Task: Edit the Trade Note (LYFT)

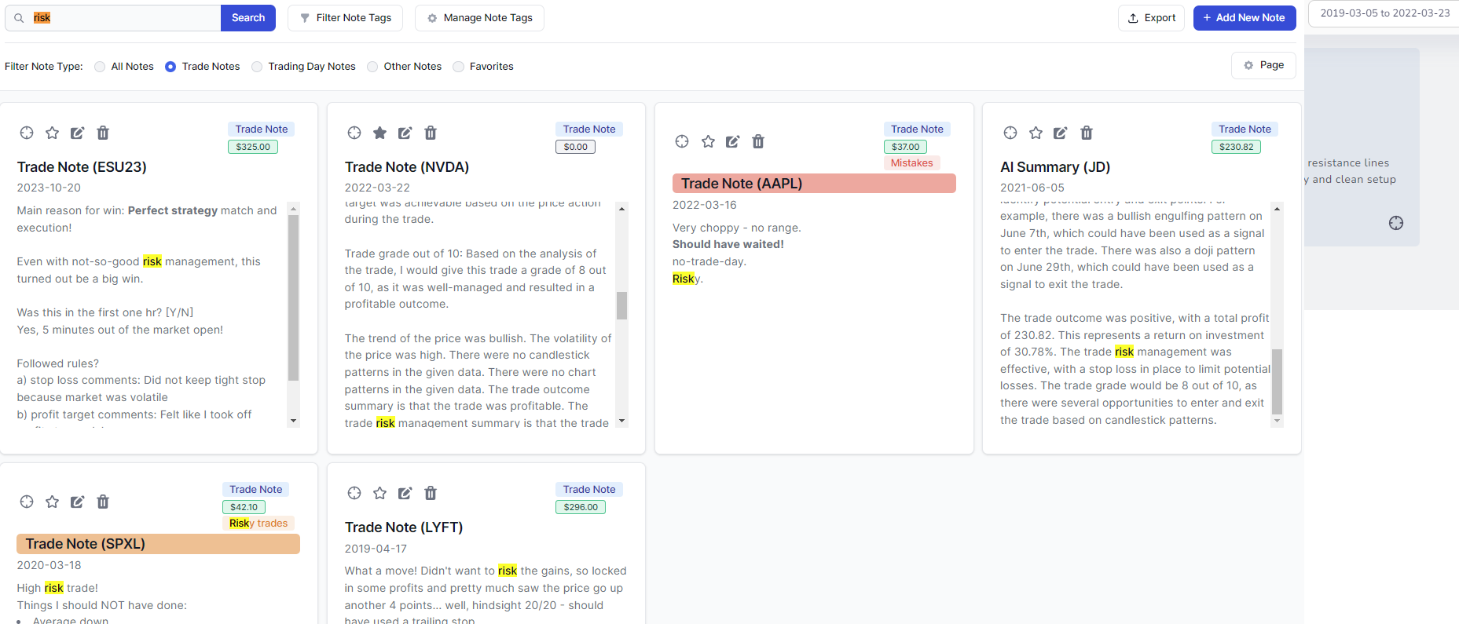Action: coord(405,493)
